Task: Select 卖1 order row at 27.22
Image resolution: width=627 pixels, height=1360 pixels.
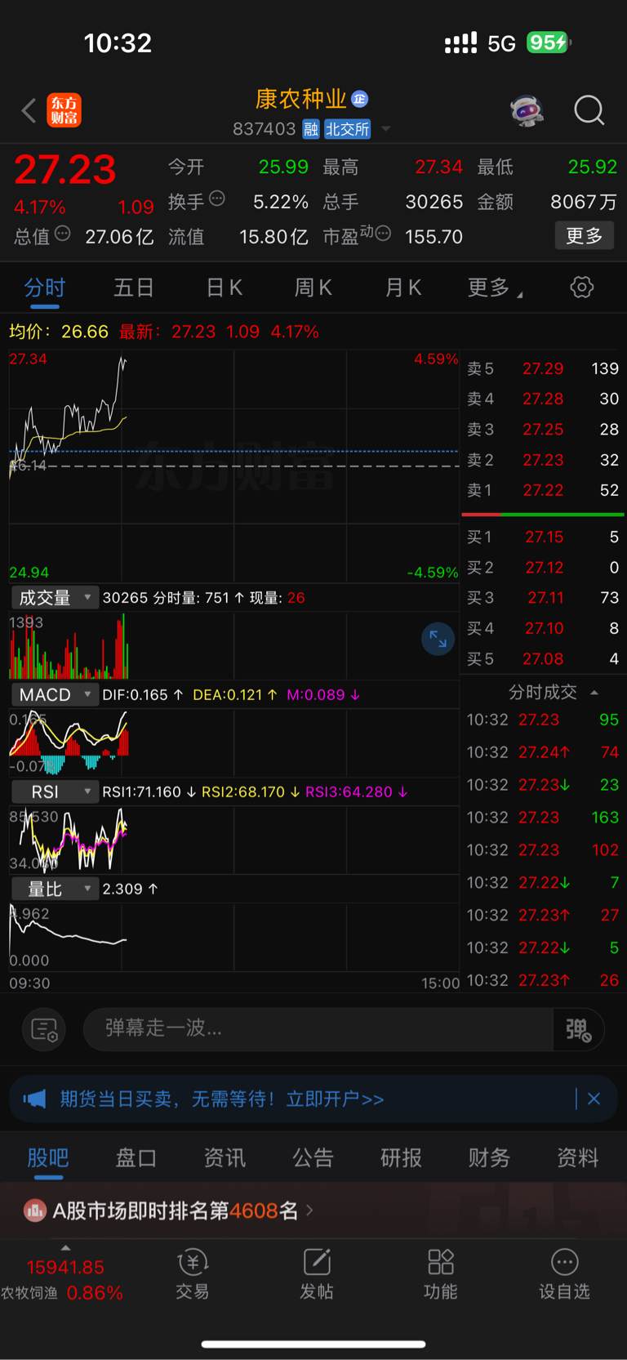Action: (543, 490)
